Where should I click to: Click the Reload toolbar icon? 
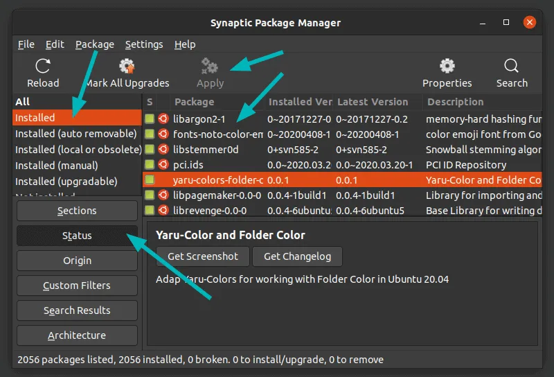[43, 67]
